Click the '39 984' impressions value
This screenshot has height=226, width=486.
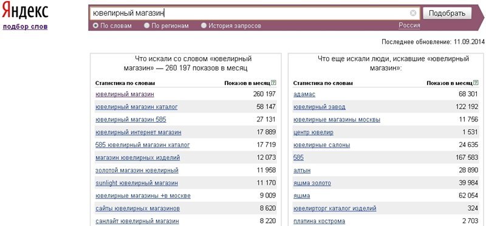468,183
